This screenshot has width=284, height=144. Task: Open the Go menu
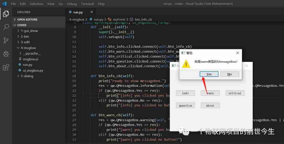(60, 4)
